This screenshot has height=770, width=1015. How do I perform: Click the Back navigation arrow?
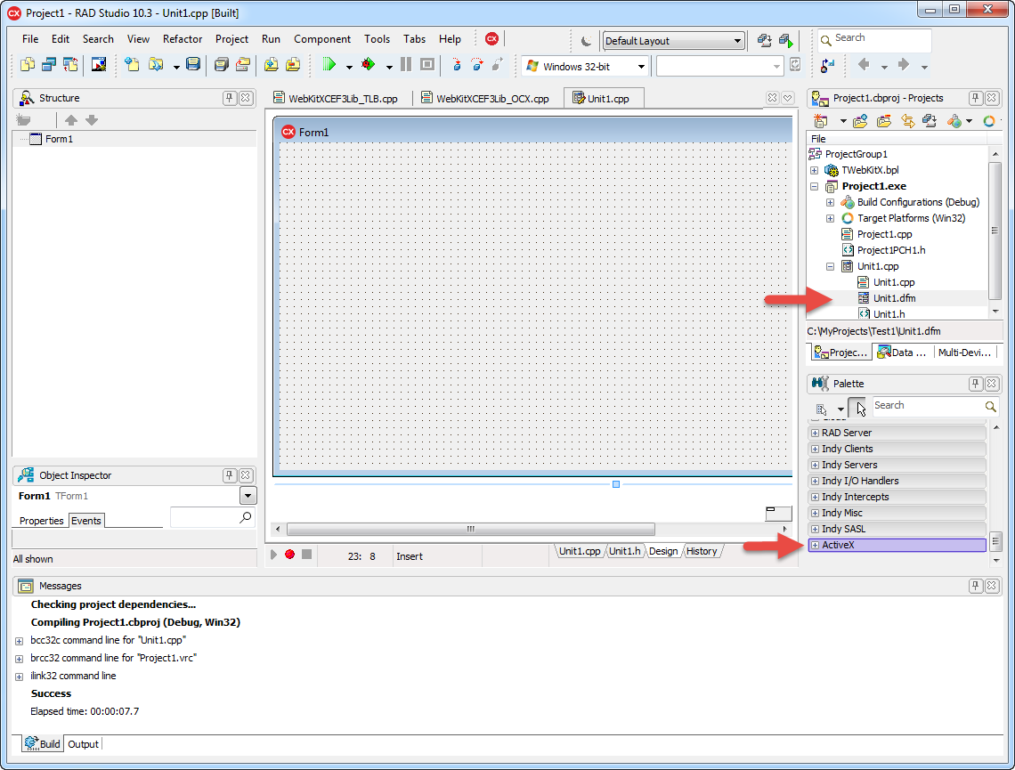point(863,64)
